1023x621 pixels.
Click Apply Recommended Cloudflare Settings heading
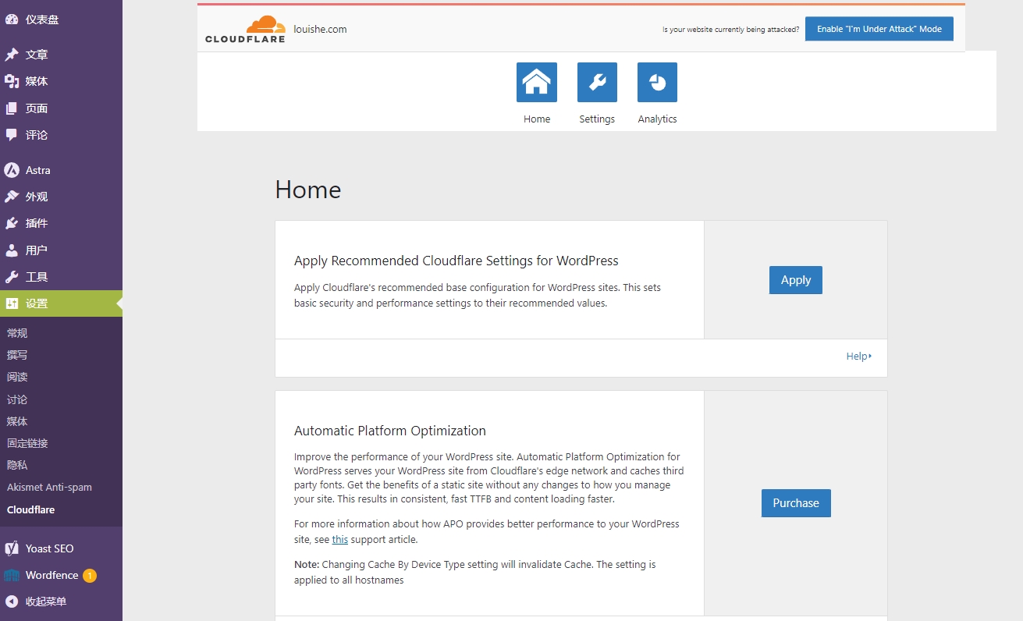(456, 261)
